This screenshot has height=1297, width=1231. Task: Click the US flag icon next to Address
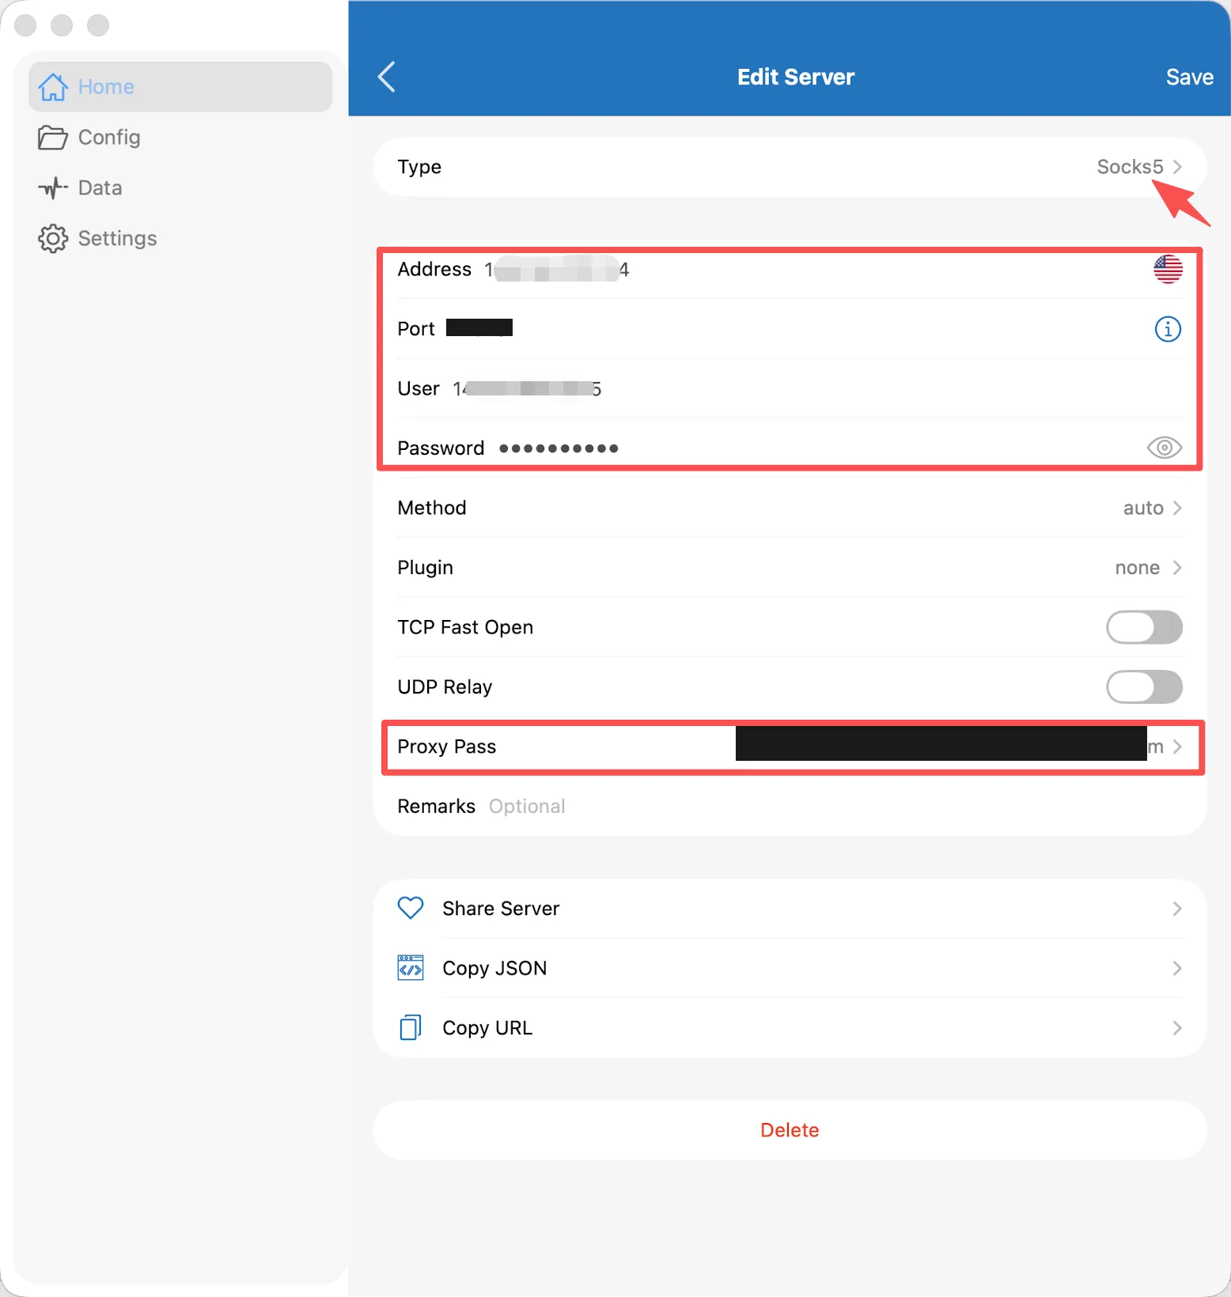[x=1168, y=269]
